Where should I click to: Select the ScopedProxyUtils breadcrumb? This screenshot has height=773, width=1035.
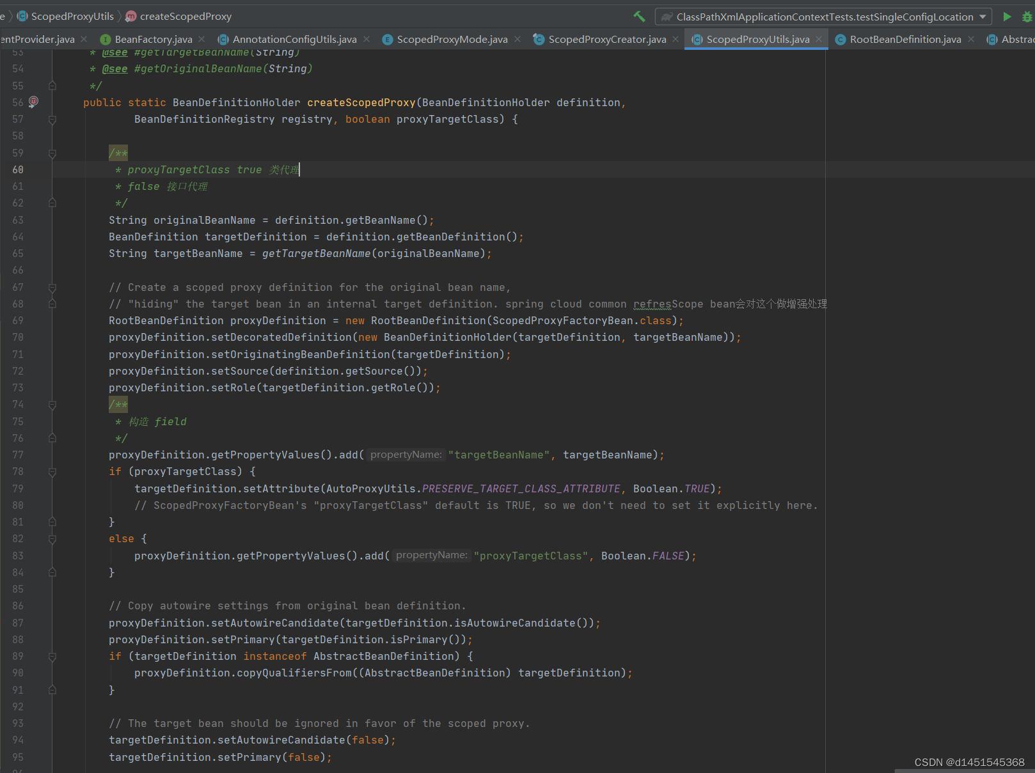pyautogui.click(x=66, y=17)
